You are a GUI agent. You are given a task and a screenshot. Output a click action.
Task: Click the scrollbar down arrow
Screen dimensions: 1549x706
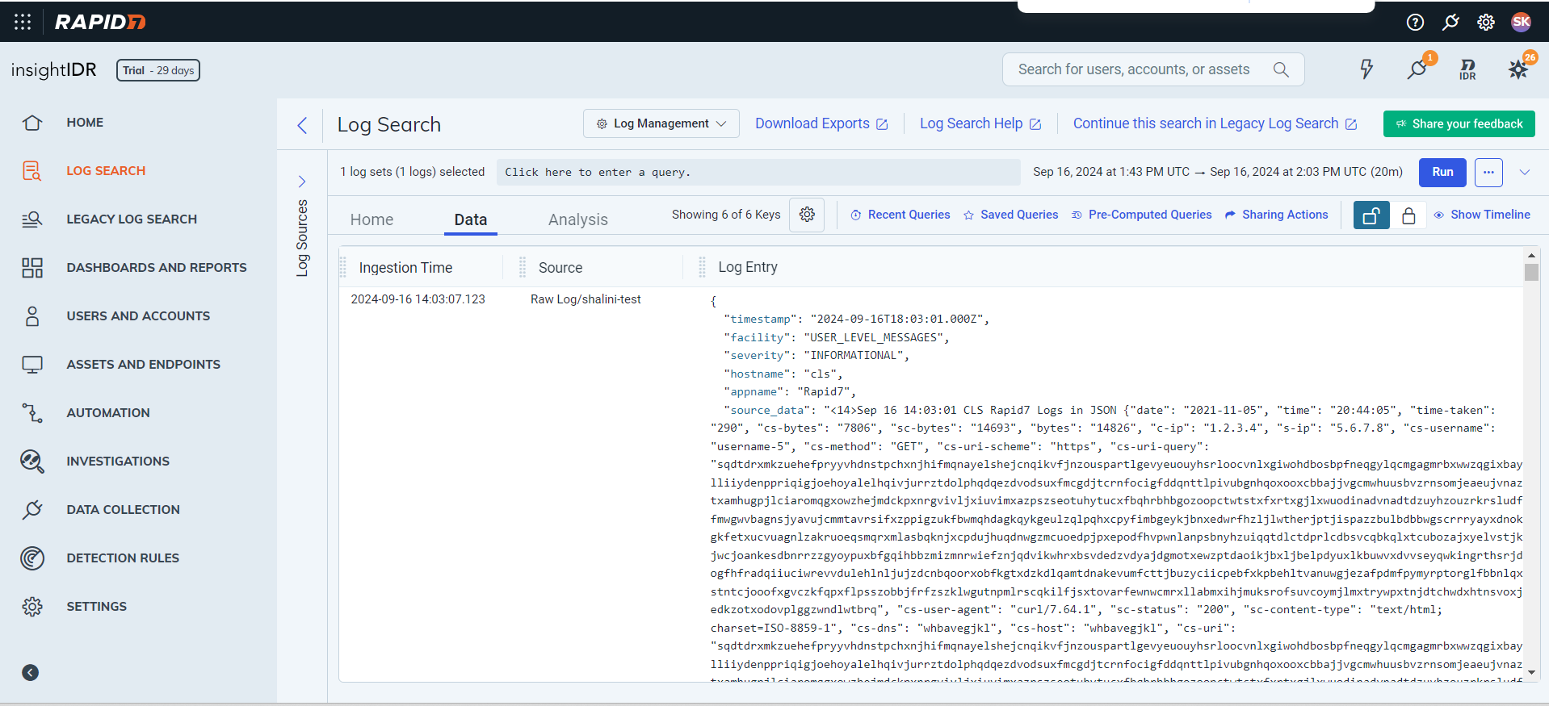1531,671
